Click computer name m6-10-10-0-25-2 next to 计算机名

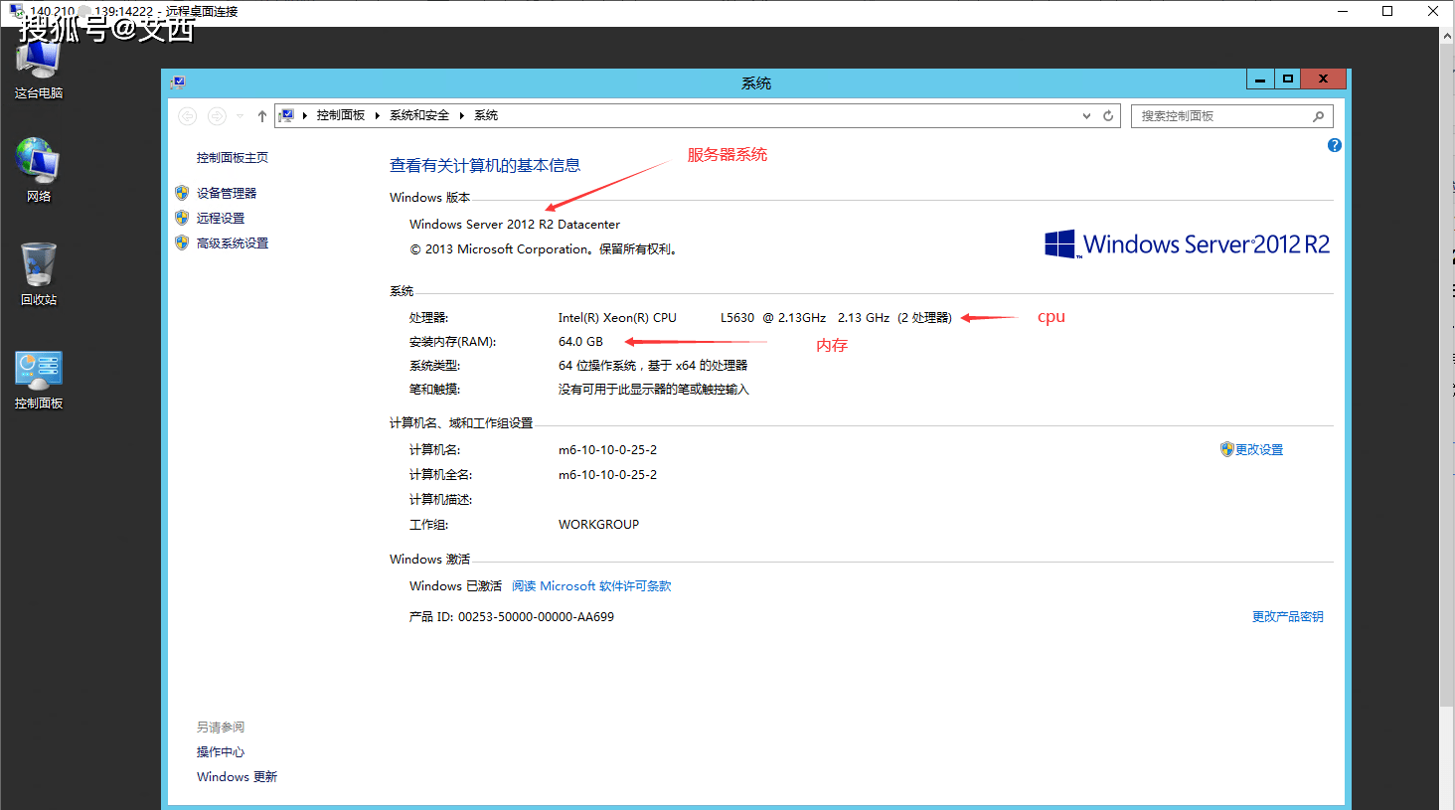point(607,450)
